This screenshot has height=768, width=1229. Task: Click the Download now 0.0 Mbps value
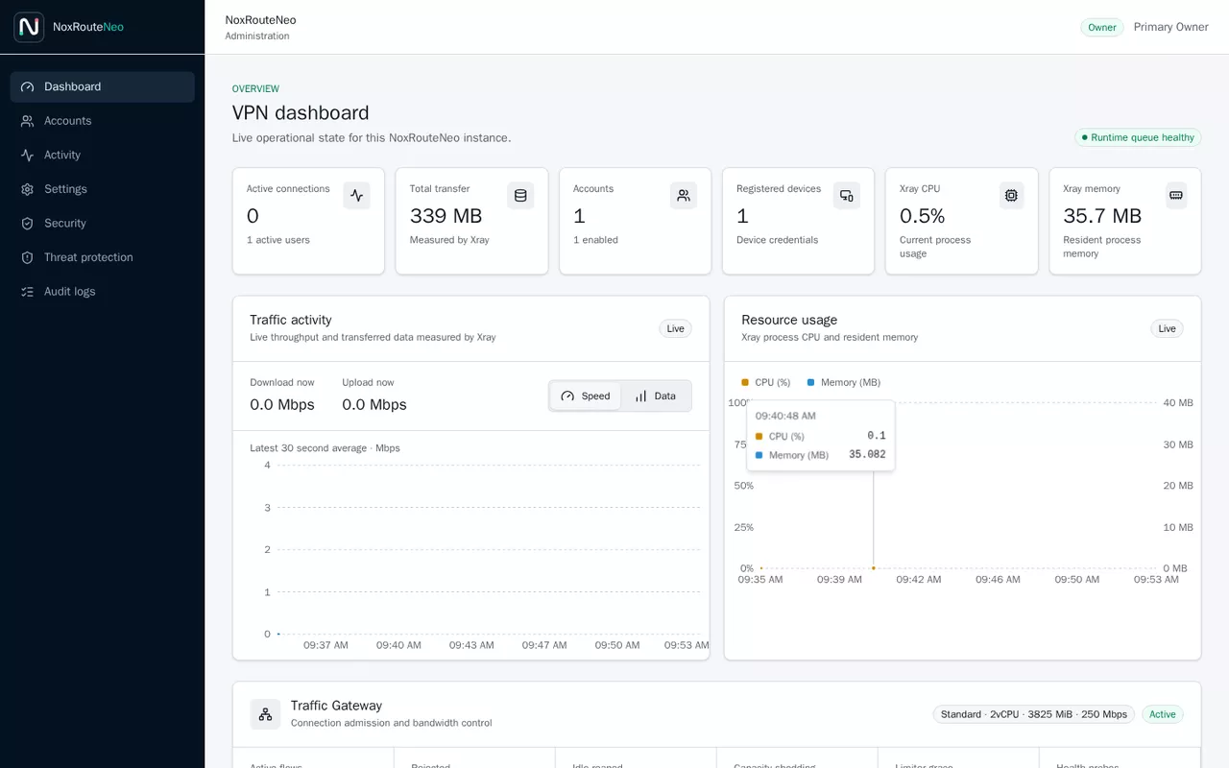tap(282, 404)
